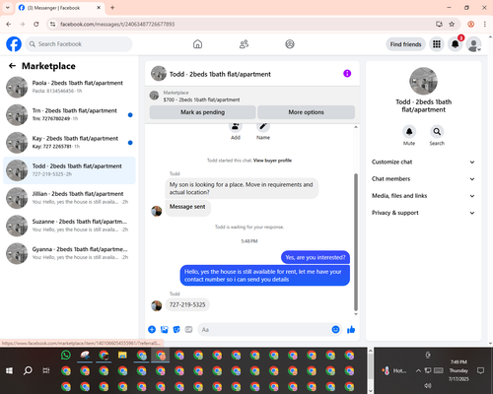Click Mark as pending button
Image resolution: width=493 pixels, height=394 pixels.
click(x=202, y=112)
